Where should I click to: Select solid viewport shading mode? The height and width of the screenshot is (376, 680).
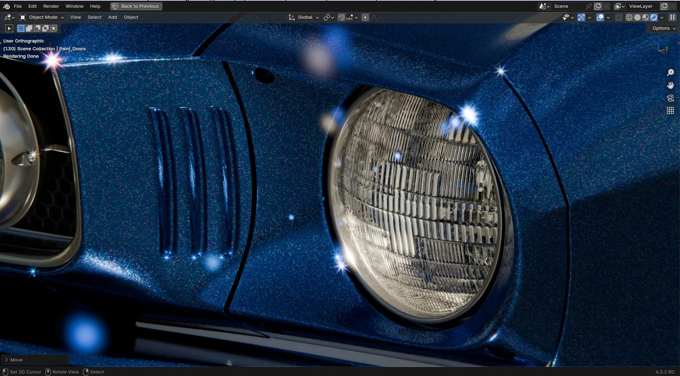(637, 17)
